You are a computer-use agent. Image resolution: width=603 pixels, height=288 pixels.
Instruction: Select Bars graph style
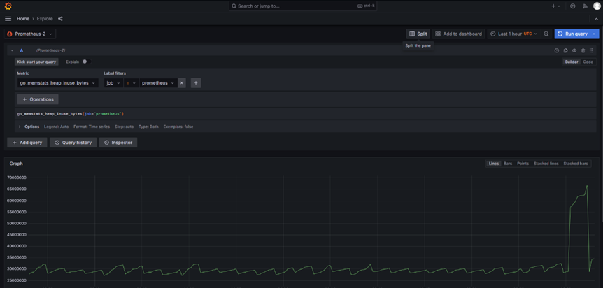click(508, 164)
